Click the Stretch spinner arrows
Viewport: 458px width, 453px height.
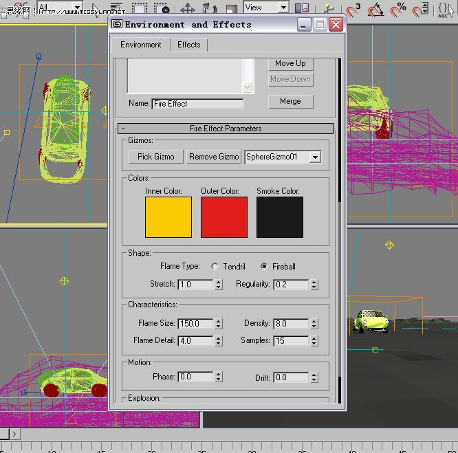point(219,285)
